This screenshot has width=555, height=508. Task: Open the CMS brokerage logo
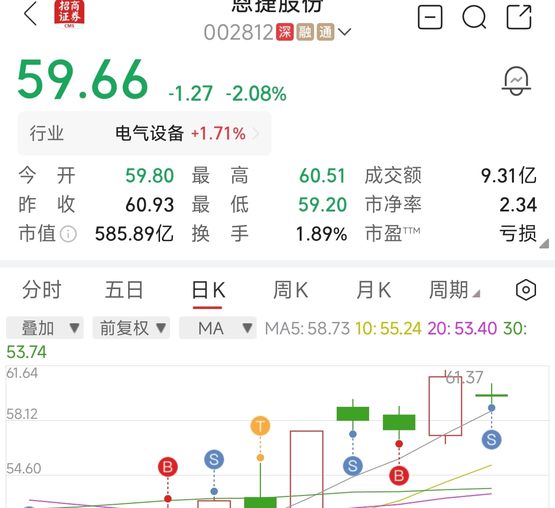tap(69, 14)
